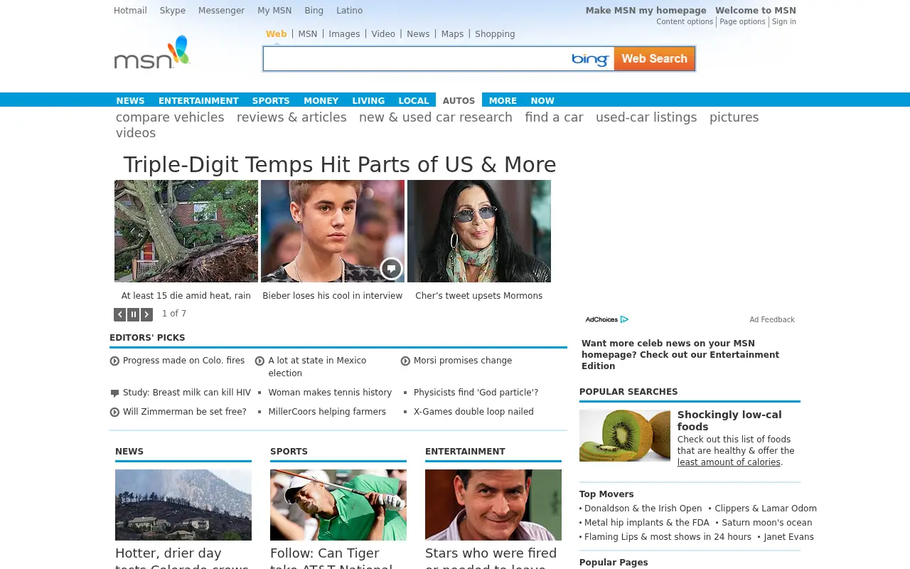Open Hotmail link in top bar
Viewport: 910px width, 569px height.
[130, 11]
